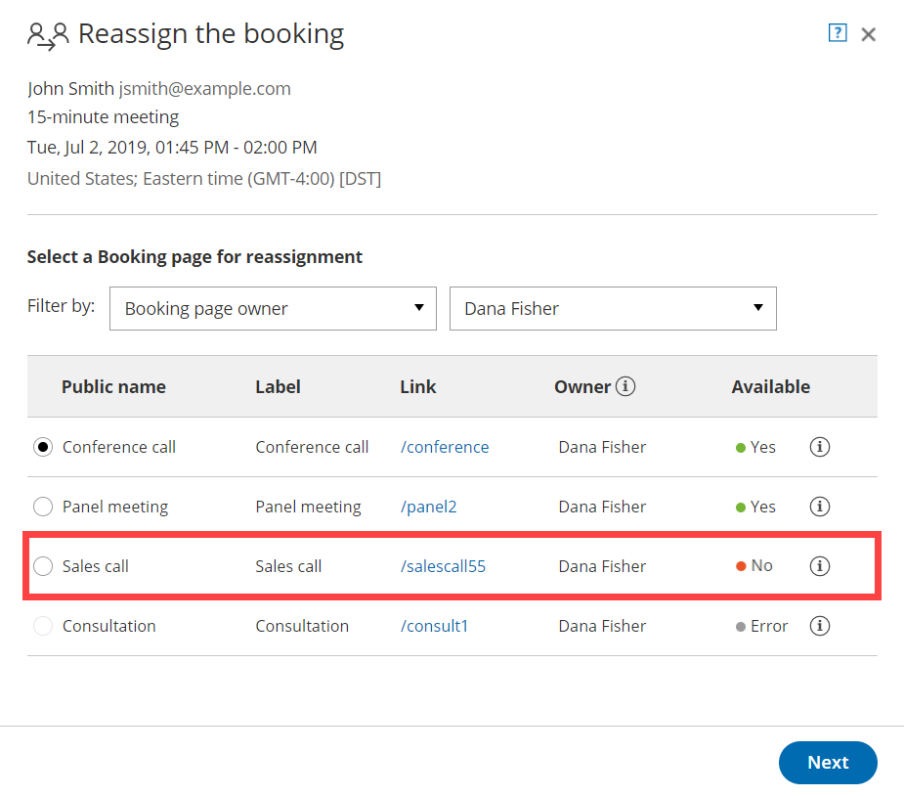Open the /consult1 booking page link
Screen dimensions: 904x796
coord(434,626)
